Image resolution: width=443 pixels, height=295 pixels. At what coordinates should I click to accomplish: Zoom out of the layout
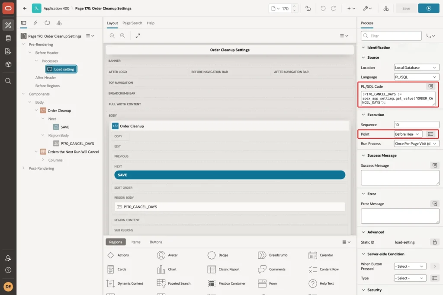tap(112, 36)
